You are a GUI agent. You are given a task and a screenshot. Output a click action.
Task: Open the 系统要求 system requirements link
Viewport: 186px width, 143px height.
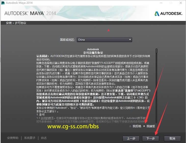point(30,138)
